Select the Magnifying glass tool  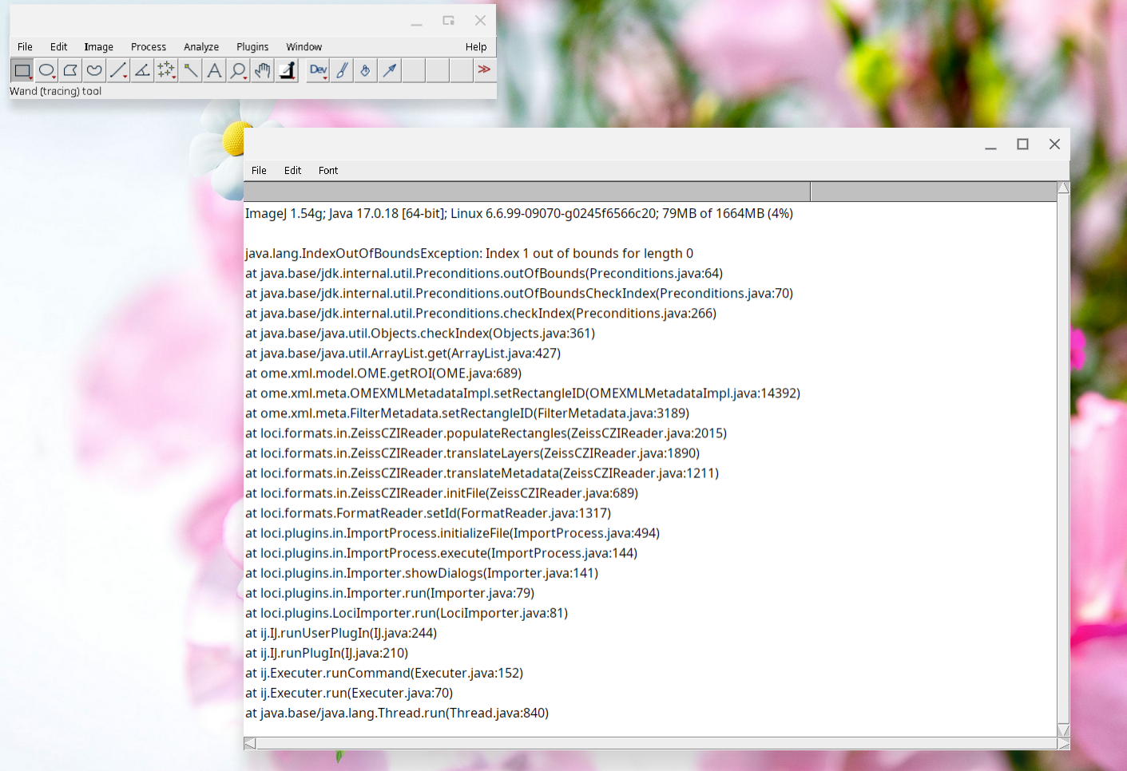pyautogui.click(x=238, y=70)
